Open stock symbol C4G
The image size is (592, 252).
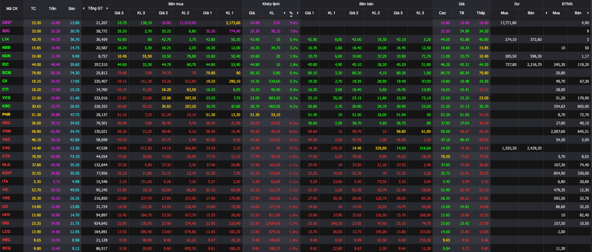point(6,148)
